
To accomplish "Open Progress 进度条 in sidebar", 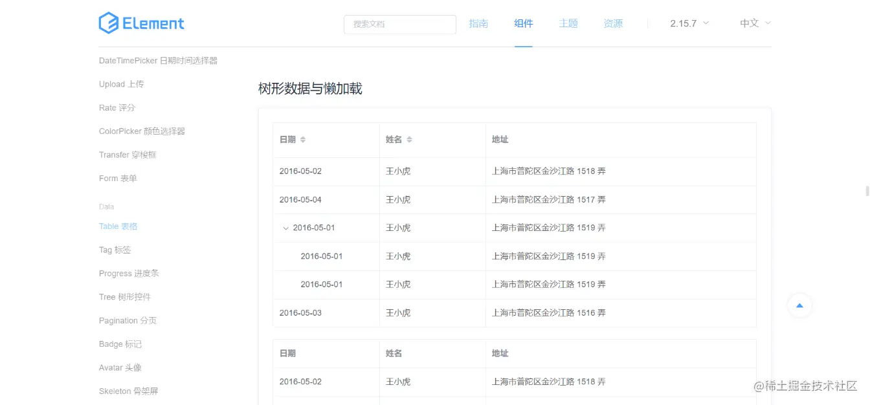I will pyautogui.click(x=129, y=274).
